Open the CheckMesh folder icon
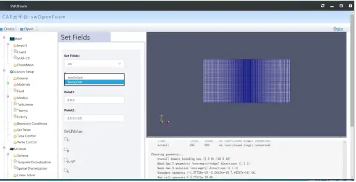356x182 pixels. click(x=15, y=65)
